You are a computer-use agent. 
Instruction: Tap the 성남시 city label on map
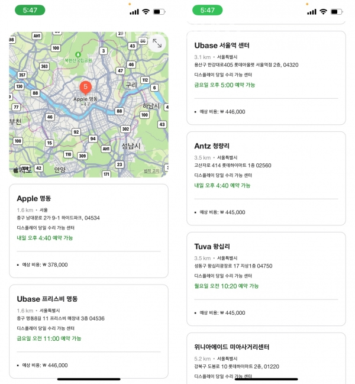[131, 146]
